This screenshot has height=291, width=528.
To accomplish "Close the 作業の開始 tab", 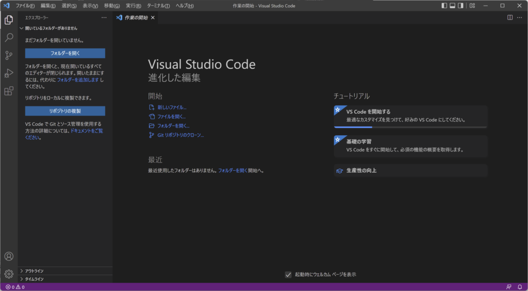I will pyautogui.click(x=153, y=18).
